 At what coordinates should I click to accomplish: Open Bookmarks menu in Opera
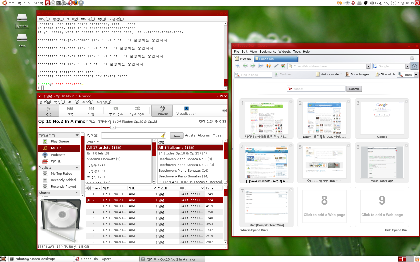coord(267,52)
